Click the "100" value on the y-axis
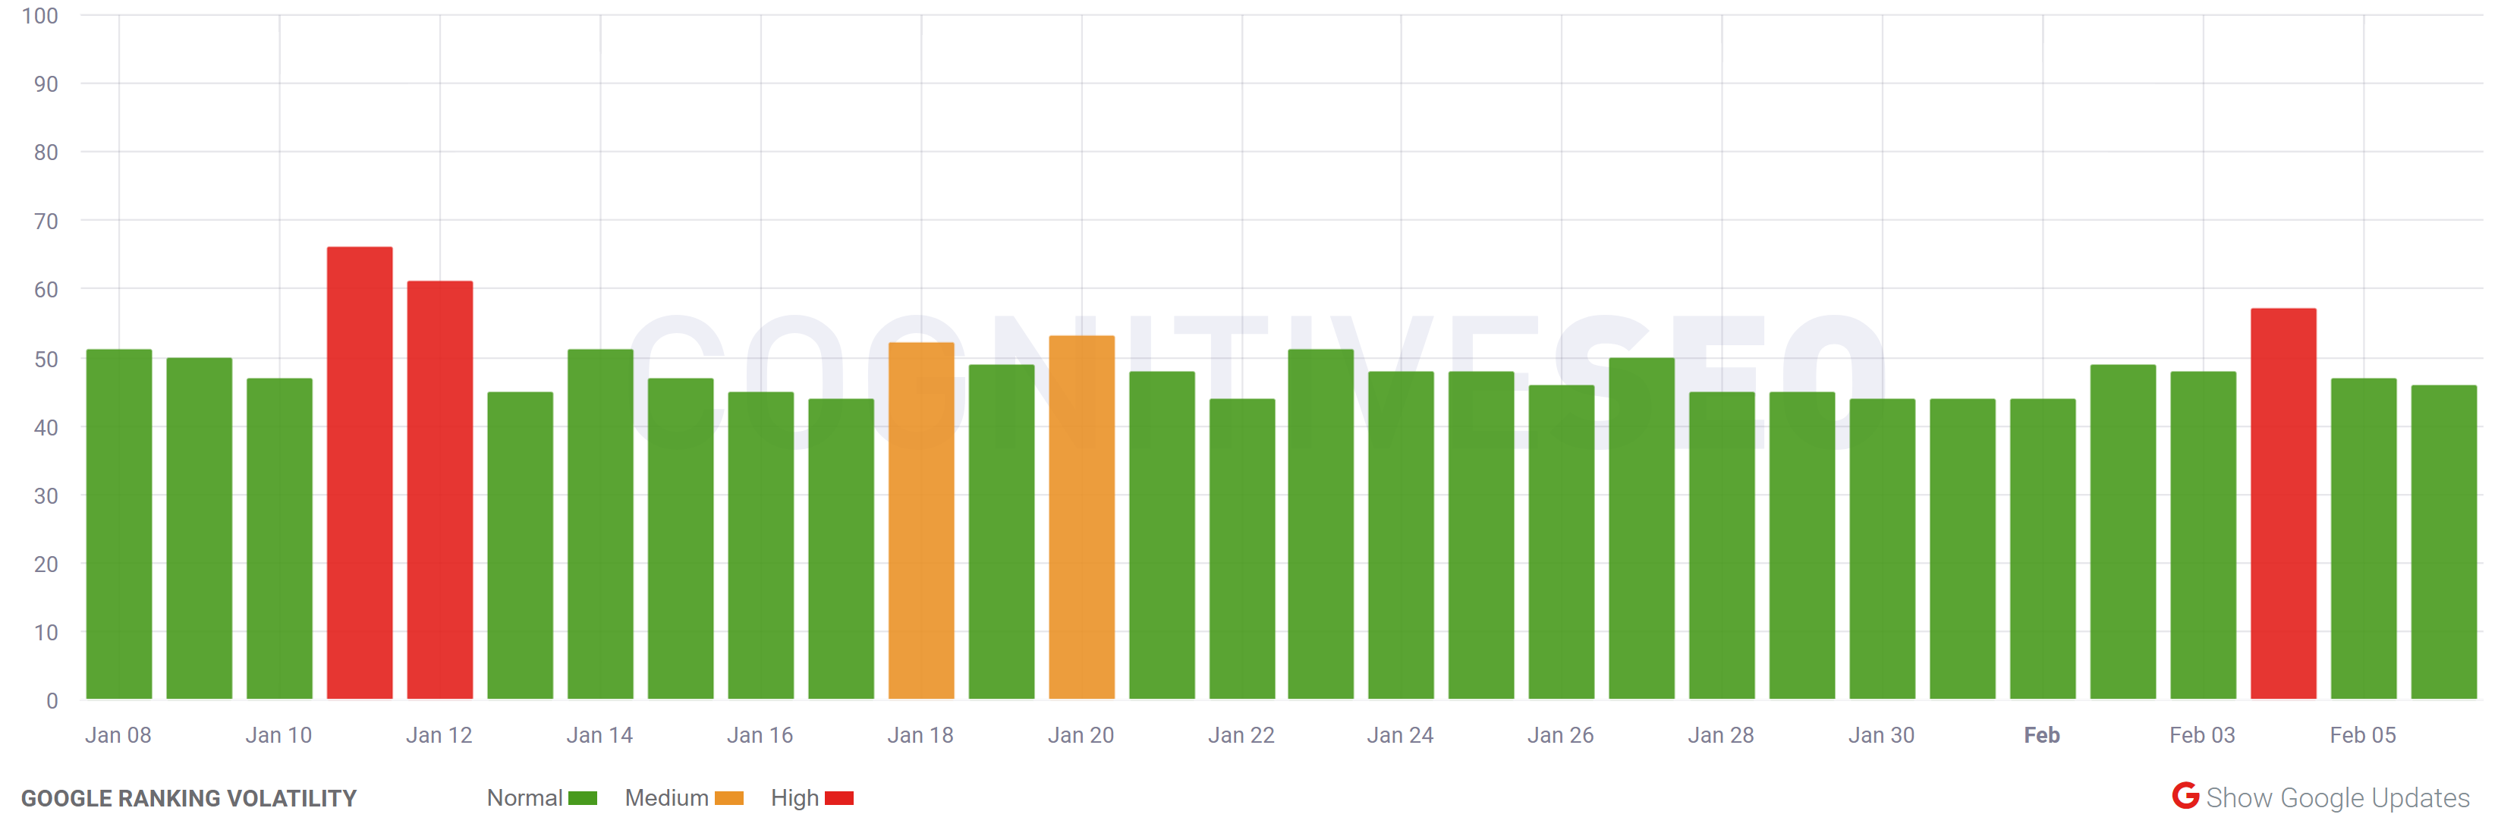Screen dimensions: 2498x830 [x=41, y=15]
